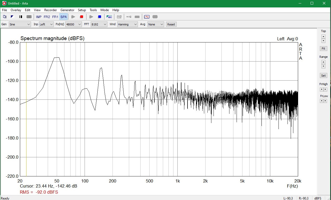Increase graph Top with up arrow

tap(323, 37)
